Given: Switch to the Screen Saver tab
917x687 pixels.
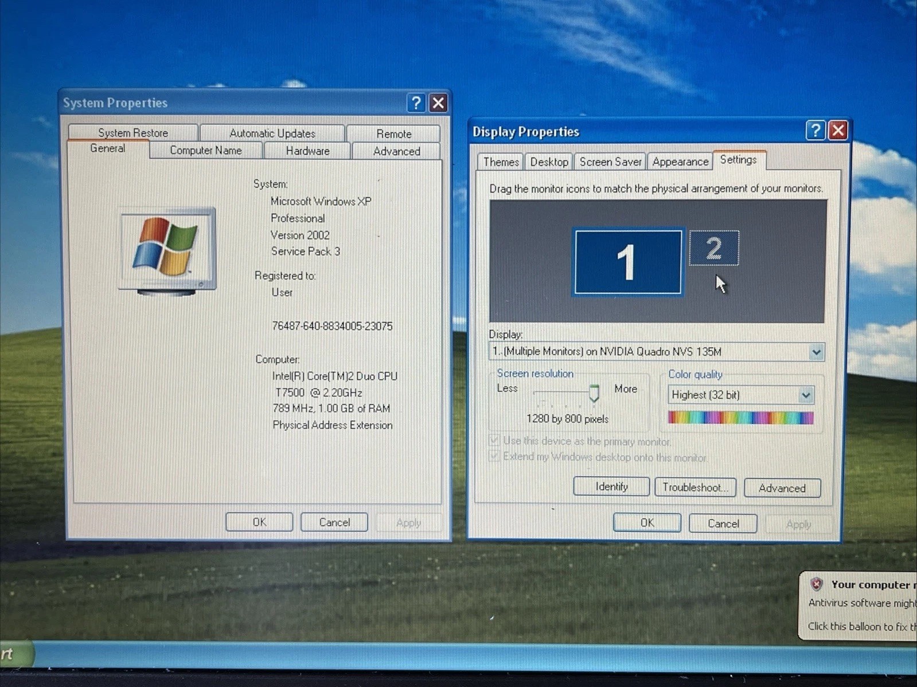Looking at the screenshot, I should coord(610,162).
